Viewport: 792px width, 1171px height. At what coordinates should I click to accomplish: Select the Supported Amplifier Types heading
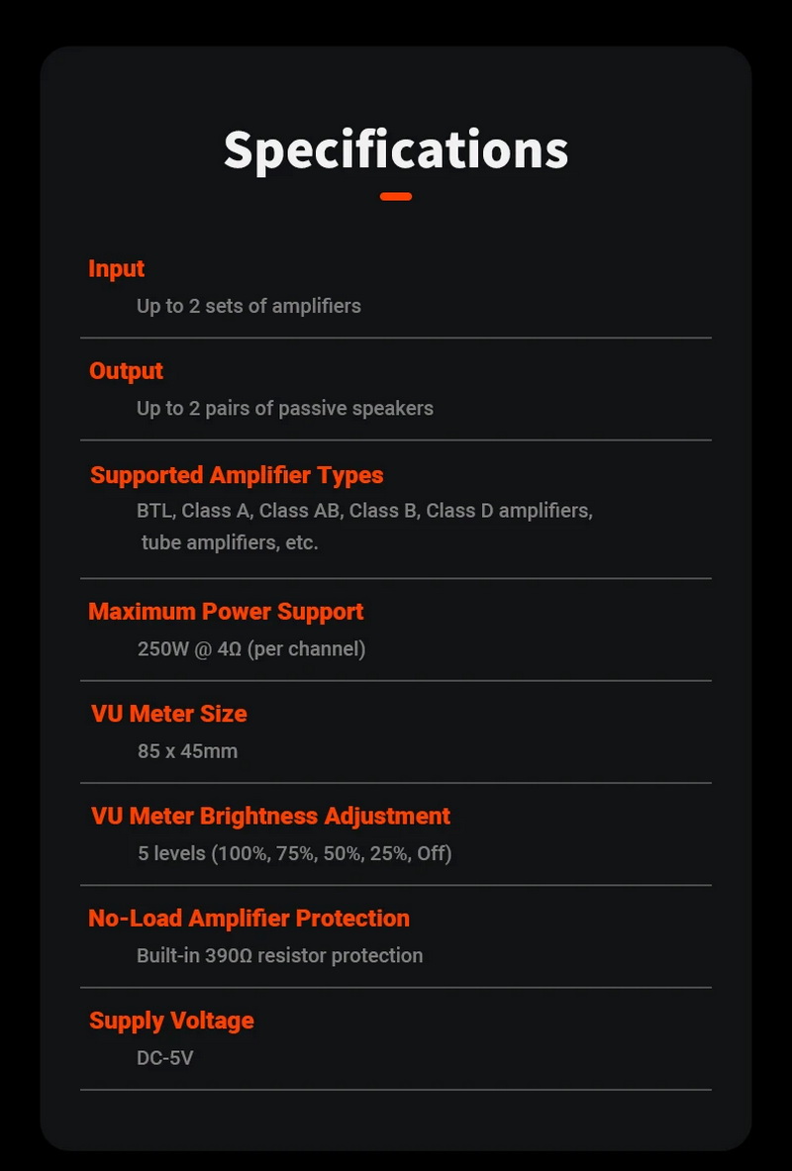[237, 475]
